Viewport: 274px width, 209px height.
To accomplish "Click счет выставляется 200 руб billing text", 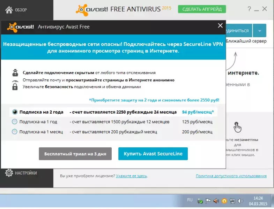I will click(113, 132).
